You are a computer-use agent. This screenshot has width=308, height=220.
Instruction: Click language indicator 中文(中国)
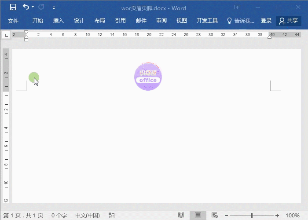click(88, 216)
